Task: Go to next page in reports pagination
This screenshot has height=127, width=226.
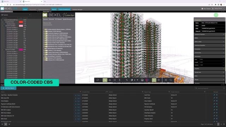Action: coord(224,124)
